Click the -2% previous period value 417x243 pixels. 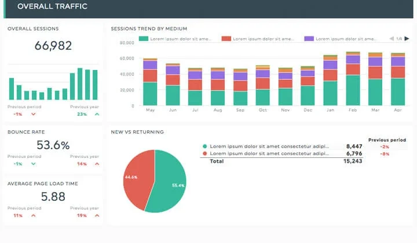pyautogui.click(x=385, y=146)
